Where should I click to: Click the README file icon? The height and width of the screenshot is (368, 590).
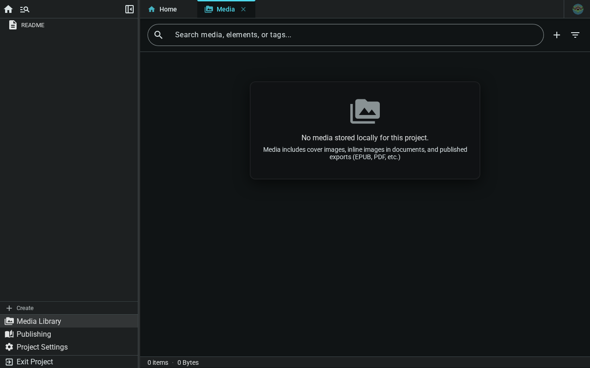pyautogui.click(x=13, y=25)
